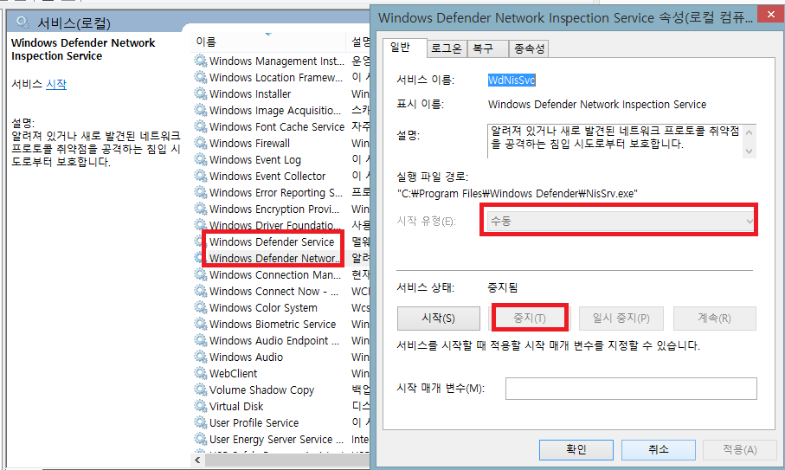Click the gear icon beside Windows Management Inst...
The height and width of the screenshot is (470, 785).
201,61
